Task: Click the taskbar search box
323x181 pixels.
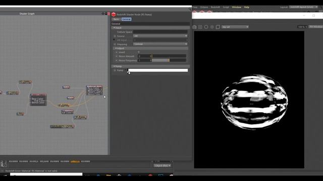Action: 46,174
